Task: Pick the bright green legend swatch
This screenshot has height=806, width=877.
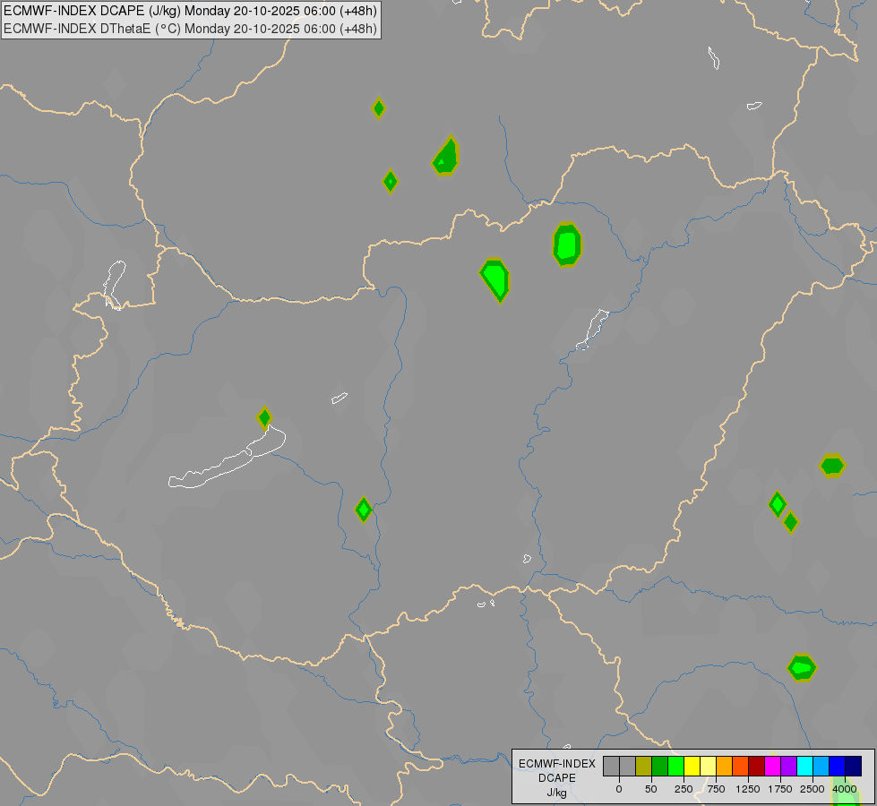Action: click(675, 767)
